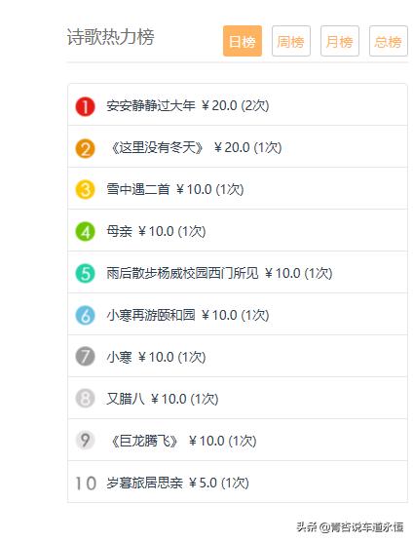Click the blue rank 6 badge
This screenshot has width=413, height=542.
(x=85, y=315)
